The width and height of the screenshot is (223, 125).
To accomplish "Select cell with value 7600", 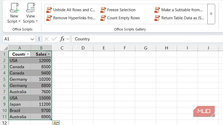I will click(41, 92).
